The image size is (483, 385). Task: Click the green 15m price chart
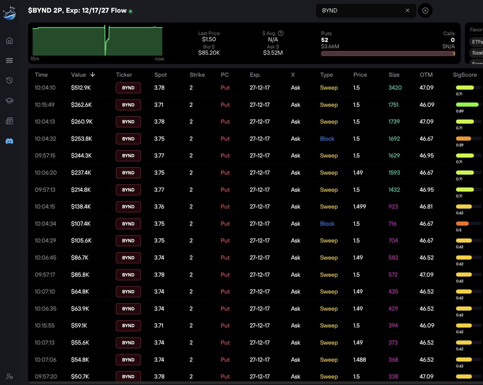tap(97, 41)
